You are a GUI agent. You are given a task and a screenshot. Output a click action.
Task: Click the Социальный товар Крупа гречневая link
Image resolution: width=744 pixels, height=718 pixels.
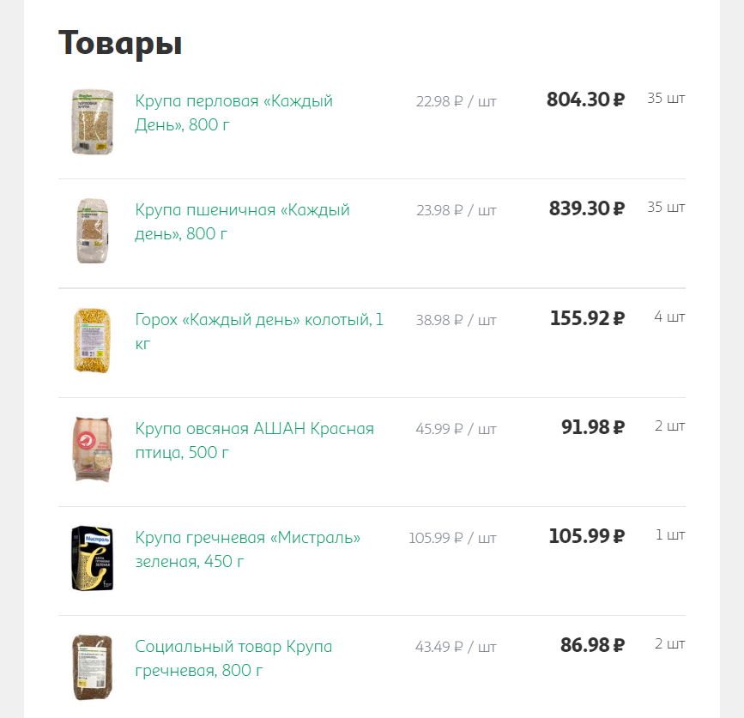233,658
